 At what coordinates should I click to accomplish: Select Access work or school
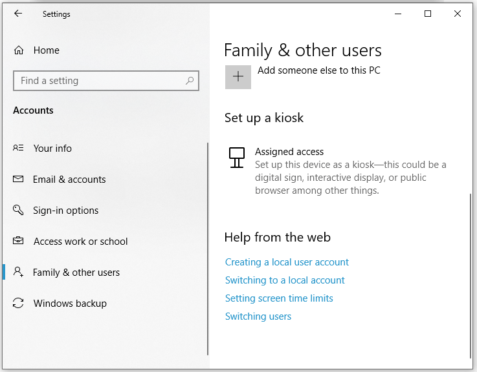81,241
